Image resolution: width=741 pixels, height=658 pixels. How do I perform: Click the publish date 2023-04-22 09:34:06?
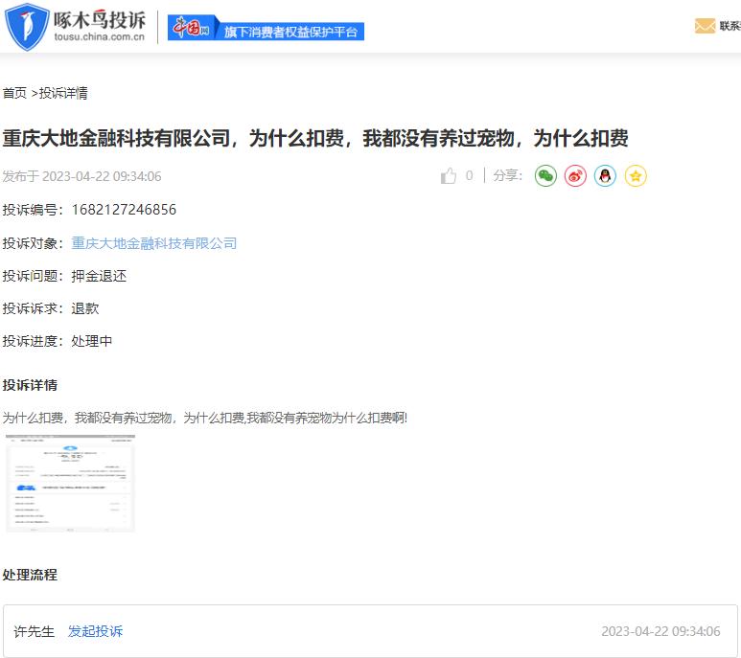click(102, 176)
